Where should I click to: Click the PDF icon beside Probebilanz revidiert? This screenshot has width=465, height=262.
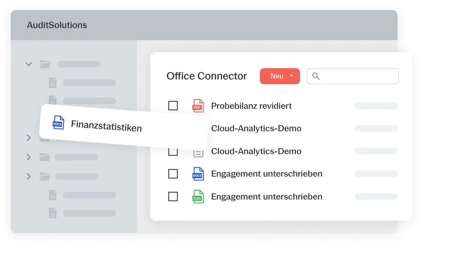198,106
